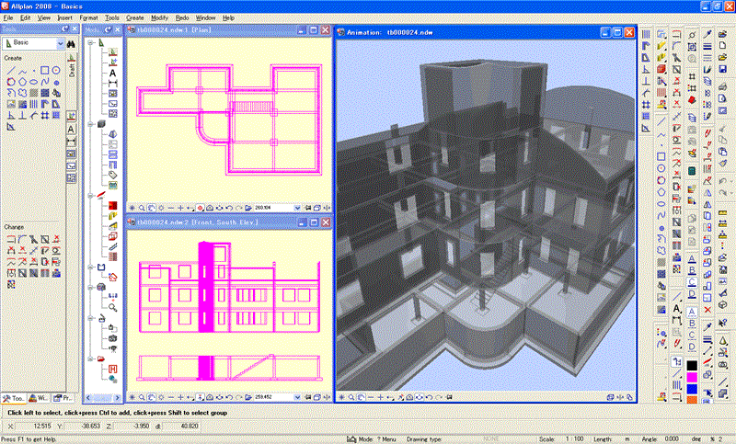Open the Modify menu

pyautogui.click(x=159, y=17)
